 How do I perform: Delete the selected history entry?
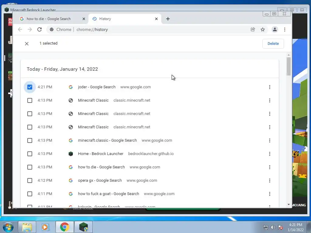(273, 44)
